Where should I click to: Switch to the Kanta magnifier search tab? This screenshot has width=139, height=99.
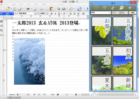click(x=122, y=8)
